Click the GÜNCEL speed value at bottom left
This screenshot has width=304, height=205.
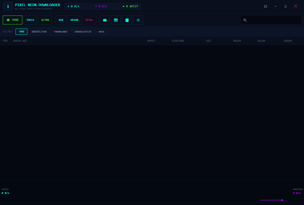6,193
